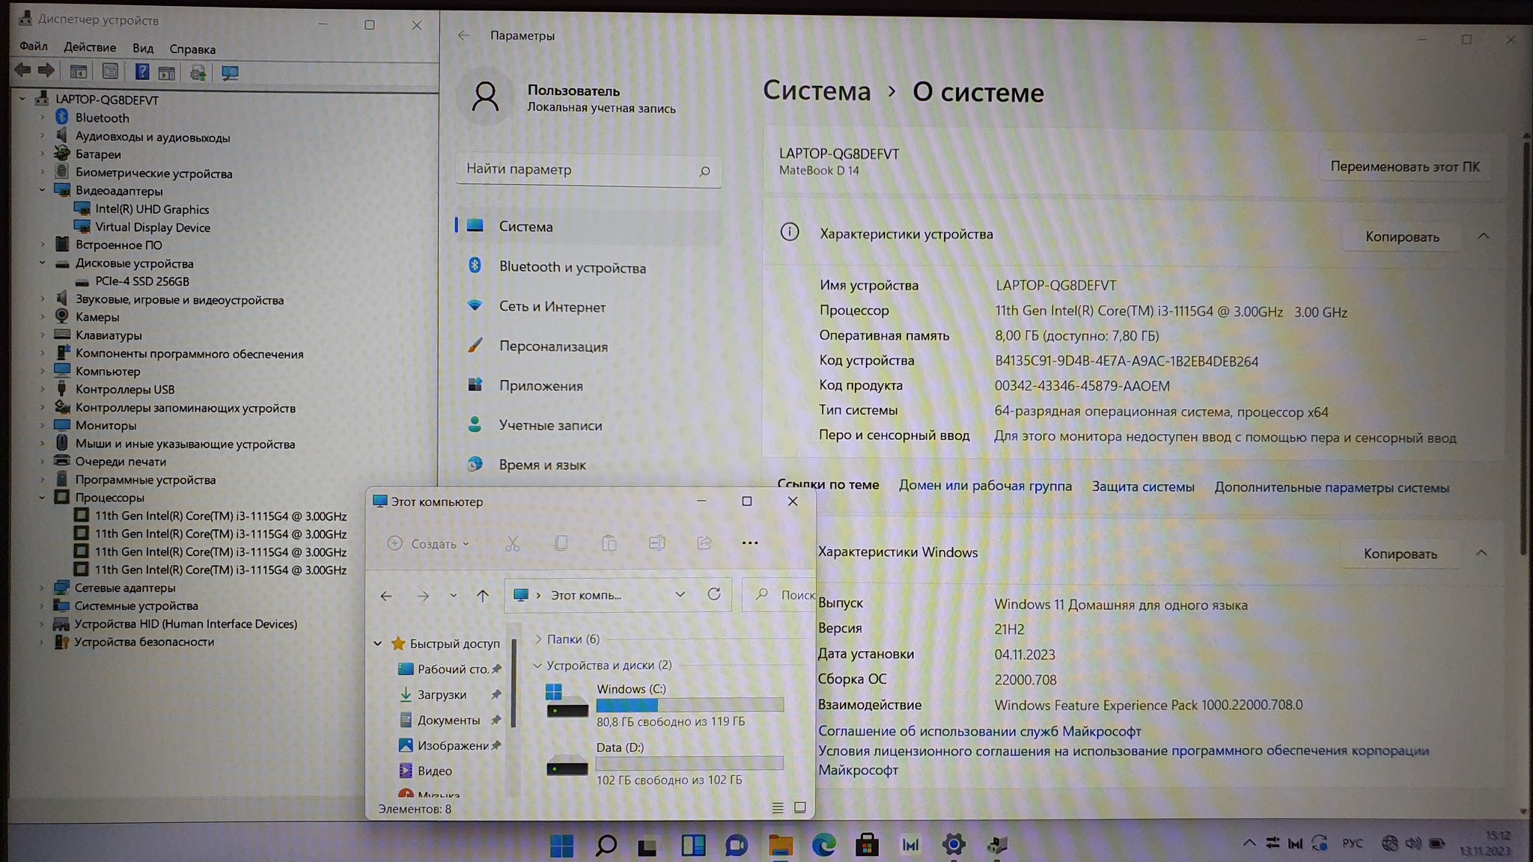Click the help icon in Device Manager toolbar

coord(141,72)
